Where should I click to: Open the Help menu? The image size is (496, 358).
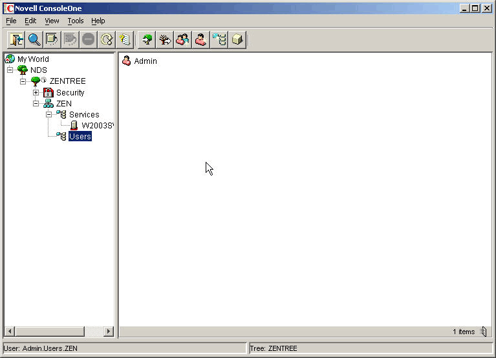point(98,21)
